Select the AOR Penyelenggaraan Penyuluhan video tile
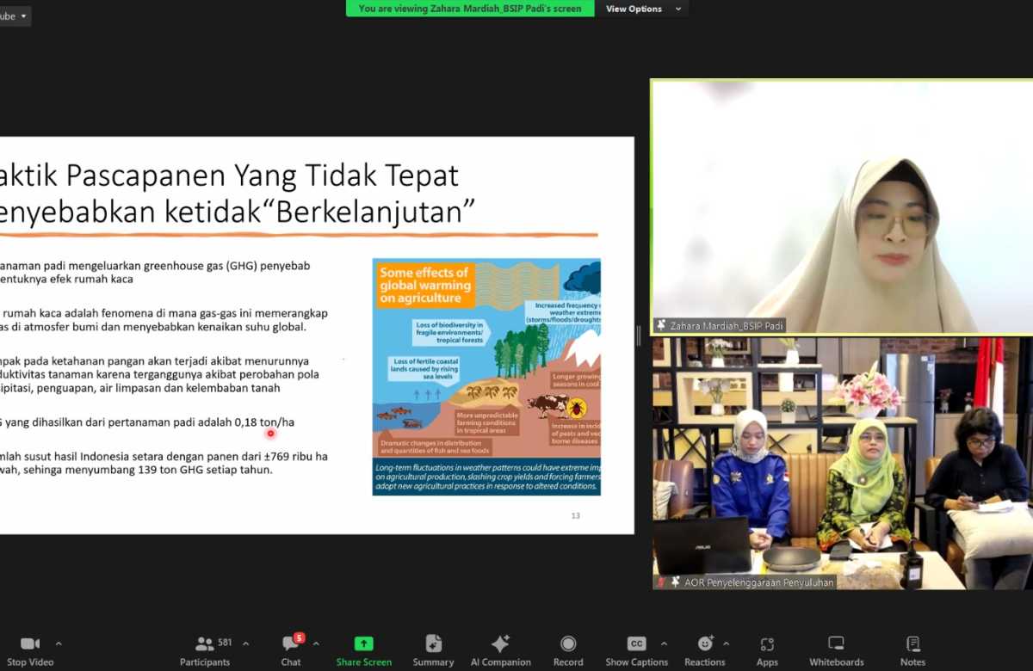The image size is (1033, 671). pos(842,463)
